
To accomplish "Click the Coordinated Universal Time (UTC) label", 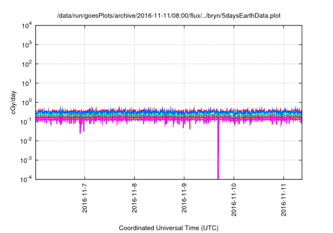I will coord(169,228).
